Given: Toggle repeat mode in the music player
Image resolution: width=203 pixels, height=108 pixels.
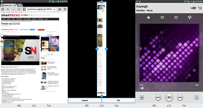Looking at the screenshot, I should pos(175,17).
